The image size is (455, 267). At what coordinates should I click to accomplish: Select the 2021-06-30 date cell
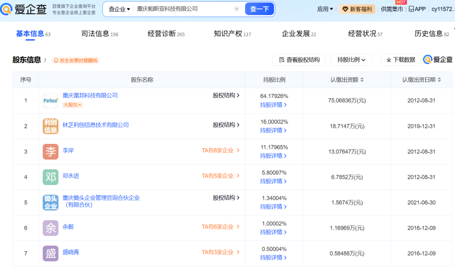coord(421,202)
